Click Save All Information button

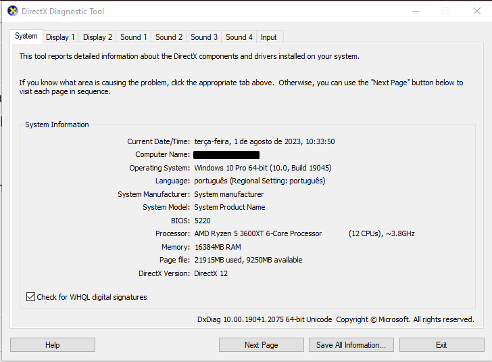pyautogui.click(x=351, y=344)
